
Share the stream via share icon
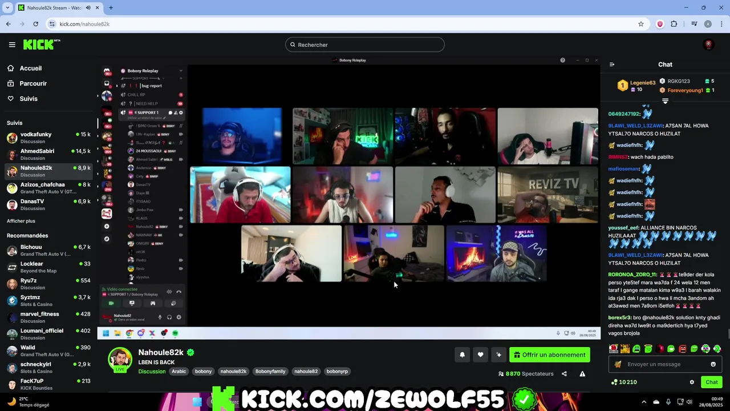(x=564, y=374)
